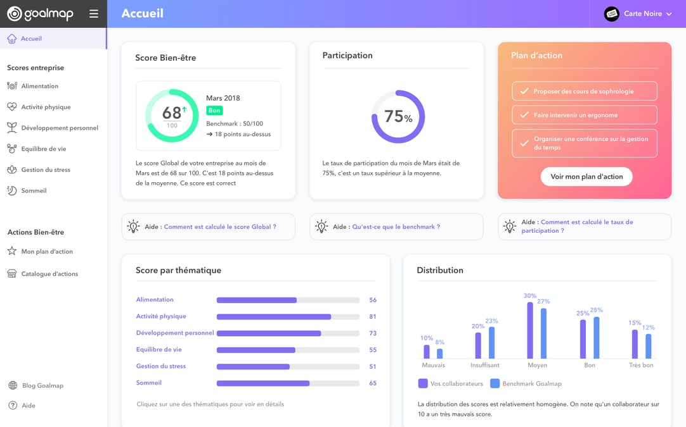Click the Aide question mark icon
The height and width of the screenshot is (427, 686).
coord(13,405)
